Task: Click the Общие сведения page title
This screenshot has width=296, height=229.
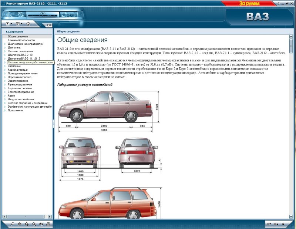Action: [x=82, y=40]
